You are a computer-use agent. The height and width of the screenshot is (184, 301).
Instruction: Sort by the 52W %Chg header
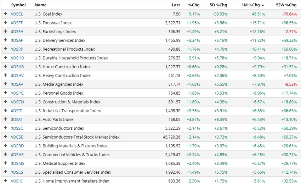point(286,5)
